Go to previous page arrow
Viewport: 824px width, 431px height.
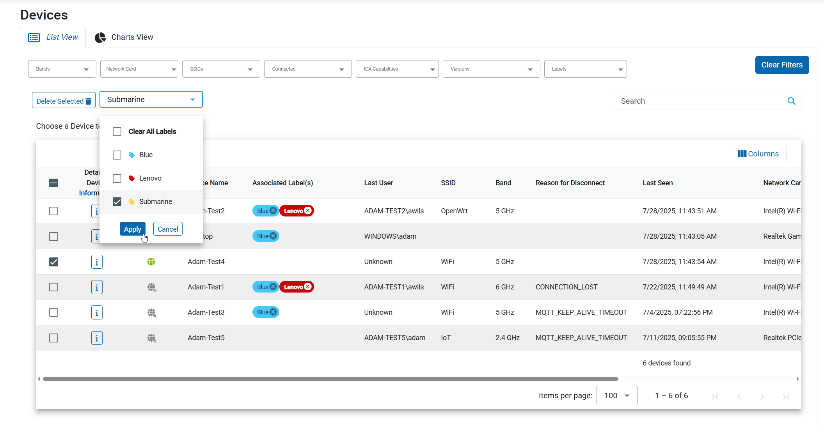tap(739, 396)
